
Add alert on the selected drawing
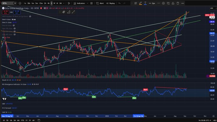point(168,3)
